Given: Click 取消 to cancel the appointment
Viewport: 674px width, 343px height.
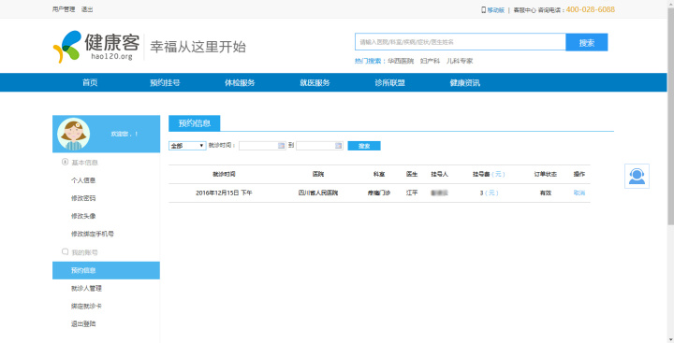Looking at the screenshot, I should pyautogui.click(x=579, y=193).
